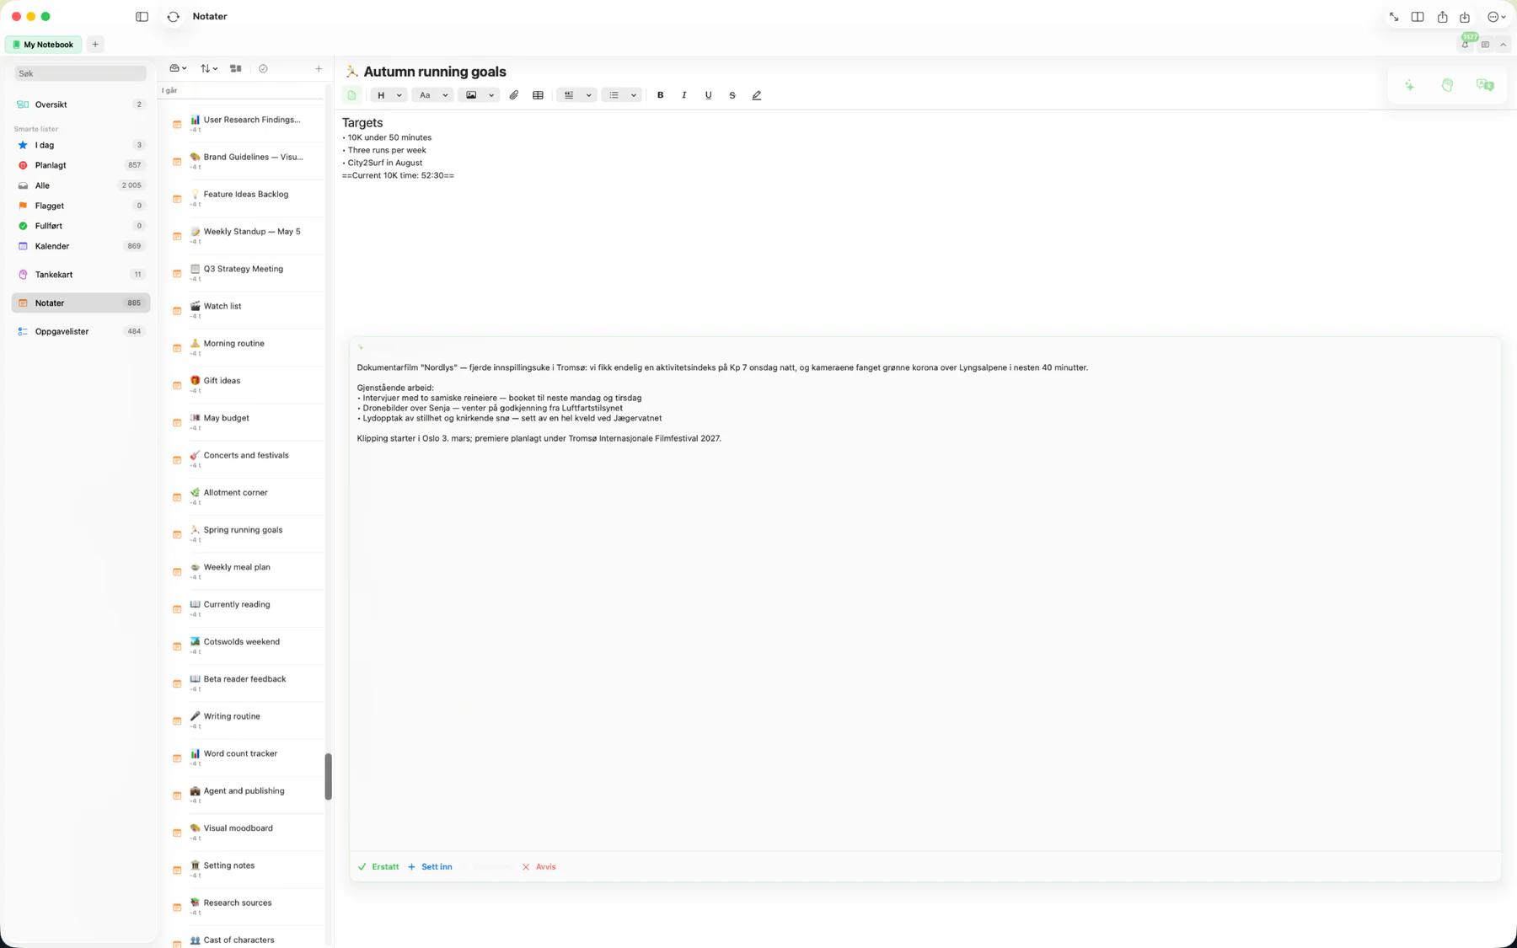The width and height of the screenshot is (1517, 948).
Task: Switch notes list to card view icon
Action: (x=236, y=68)
